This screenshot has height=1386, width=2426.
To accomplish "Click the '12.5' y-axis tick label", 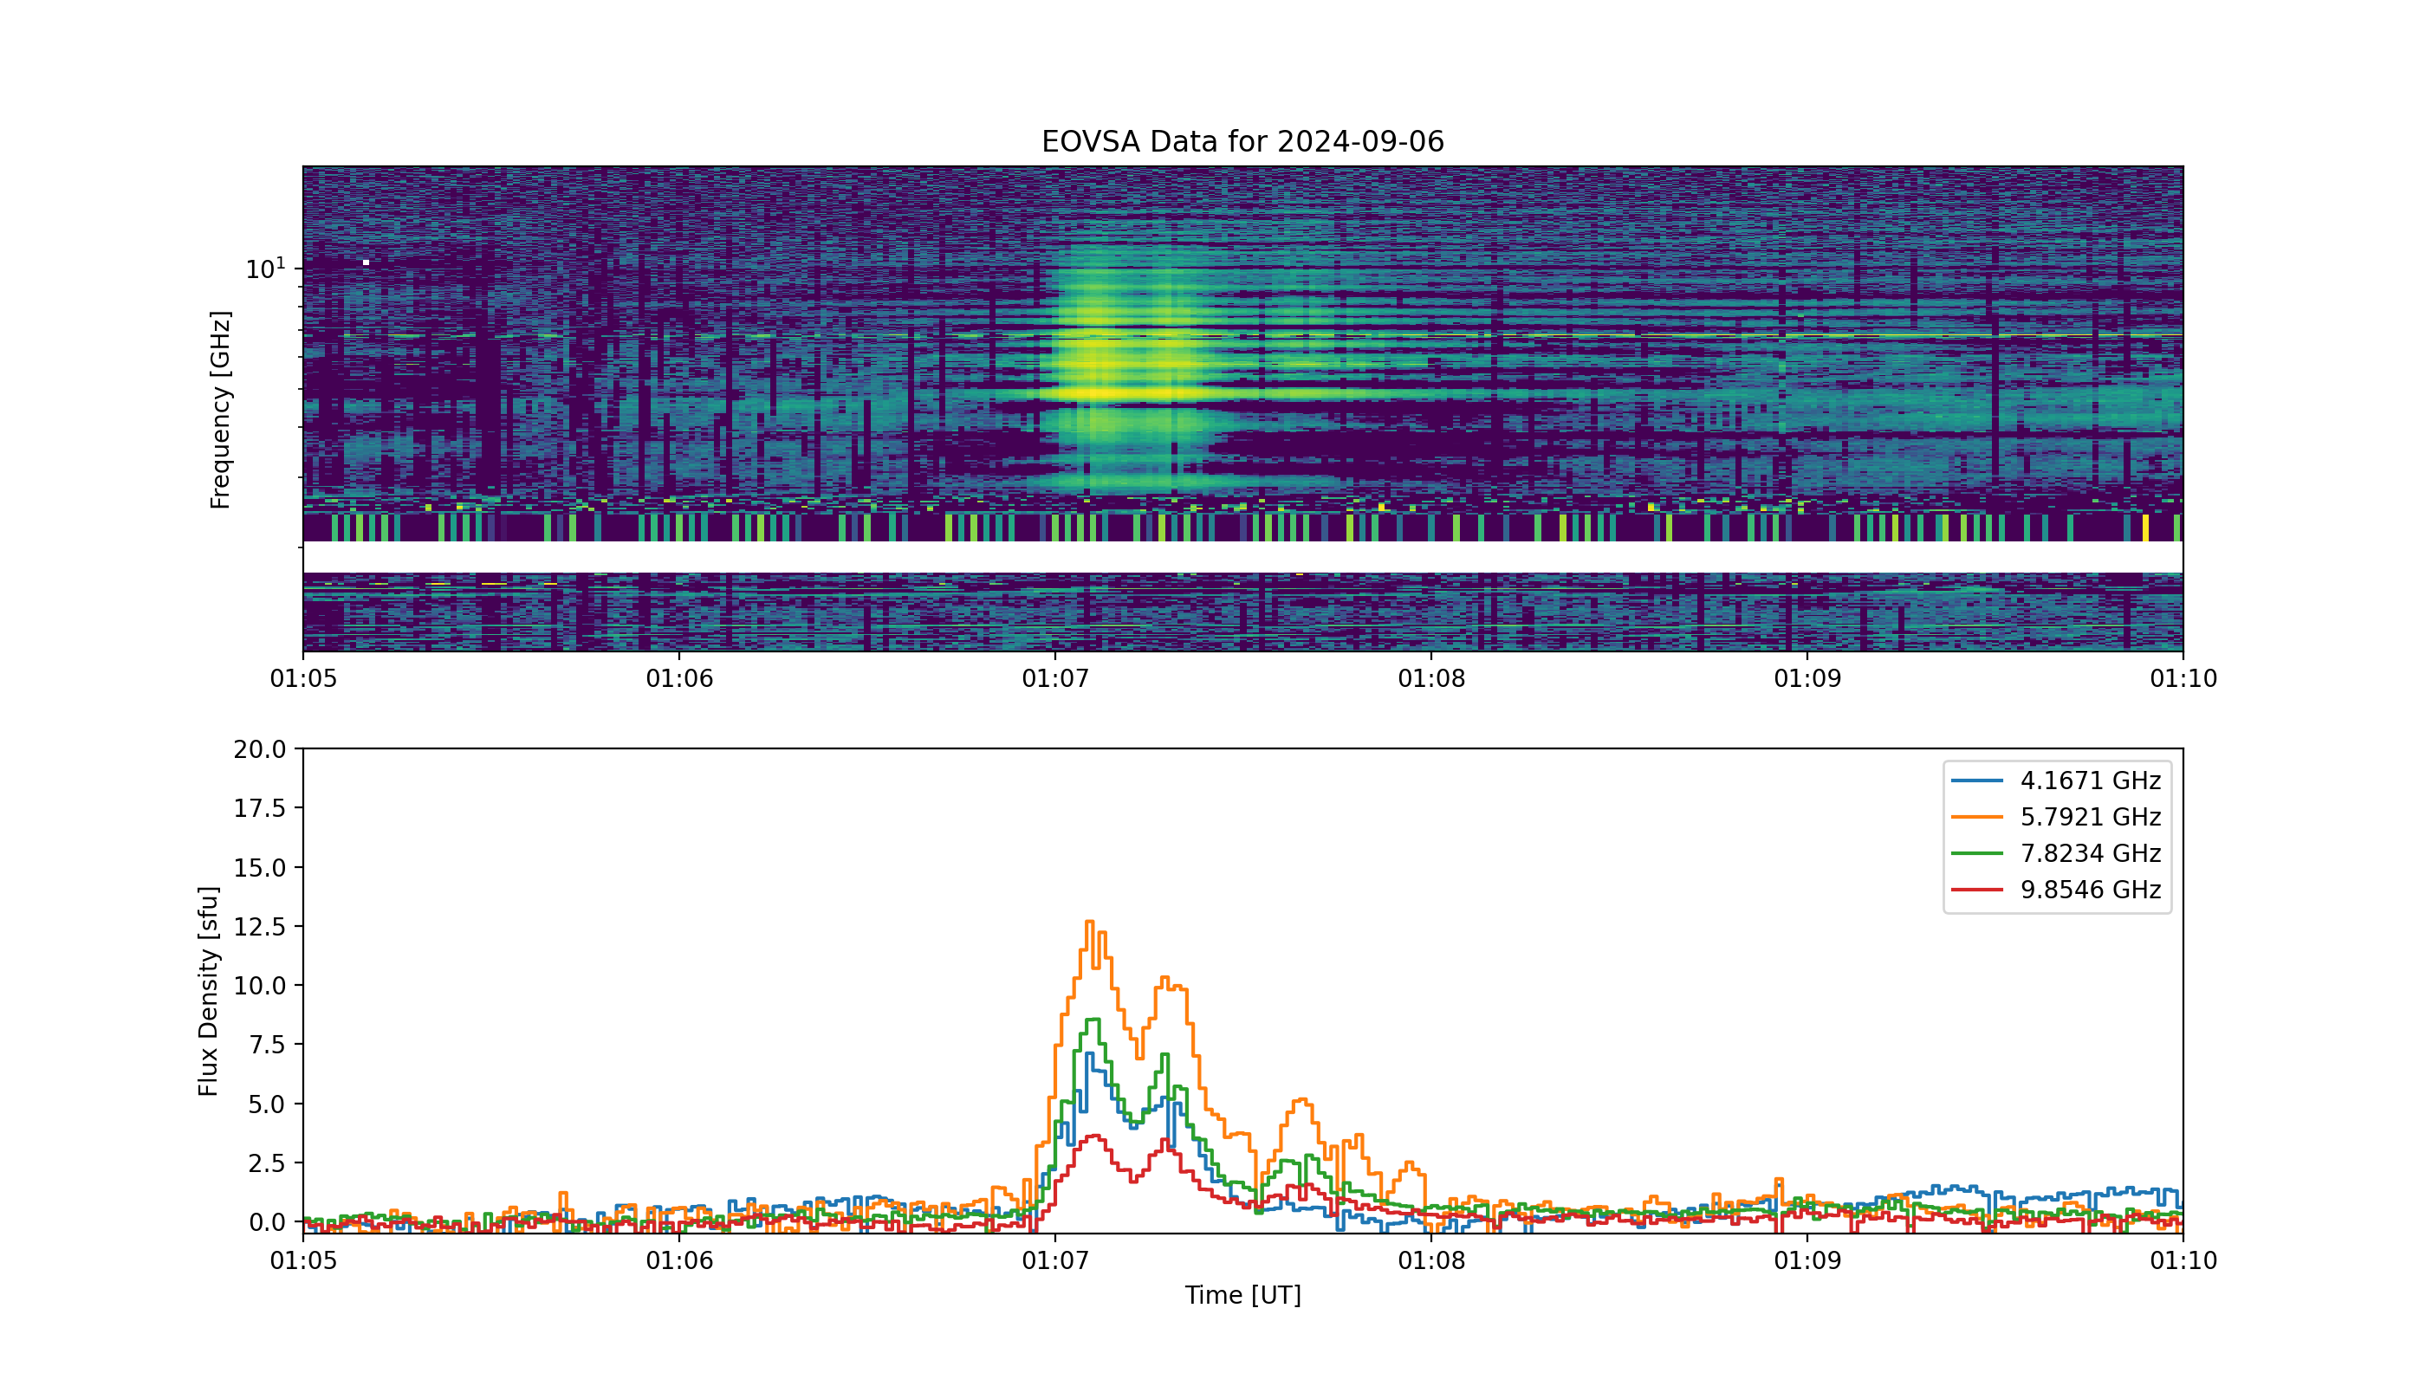I will 259,926.
